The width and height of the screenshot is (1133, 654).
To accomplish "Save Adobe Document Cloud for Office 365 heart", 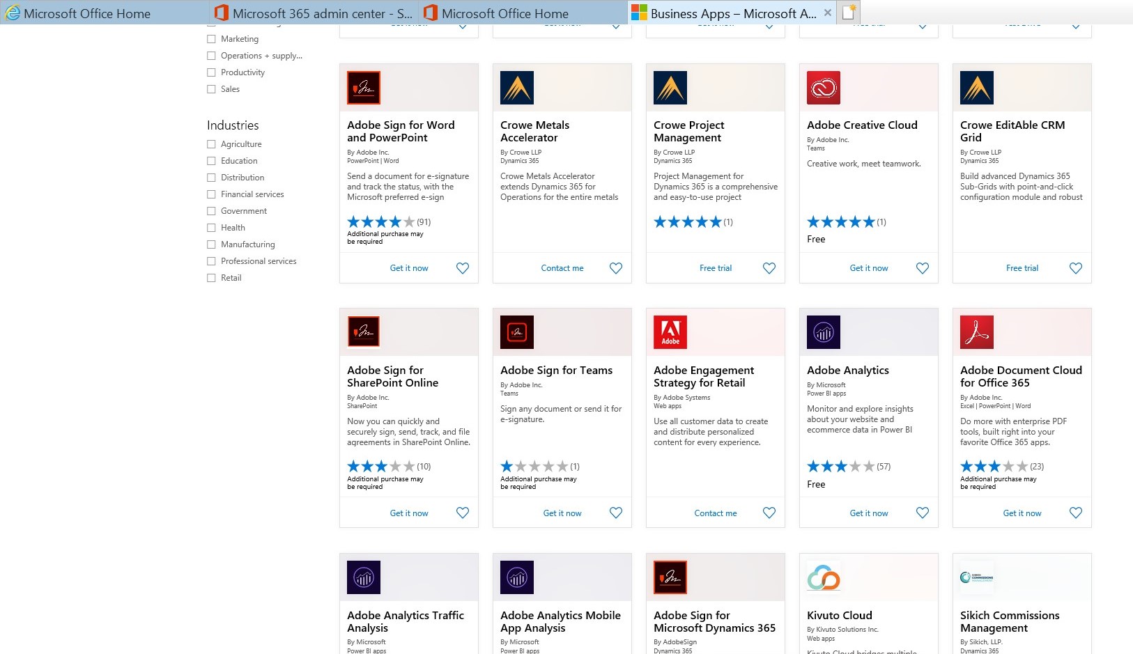I will pos(1076,513).
